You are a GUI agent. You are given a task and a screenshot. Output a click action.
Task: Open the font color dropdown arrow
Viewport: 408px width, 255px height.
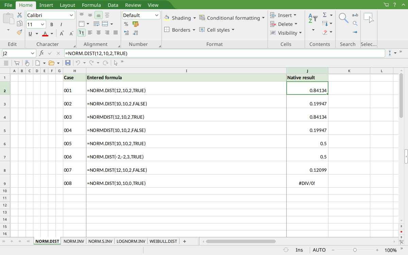[x=52, y=34]
